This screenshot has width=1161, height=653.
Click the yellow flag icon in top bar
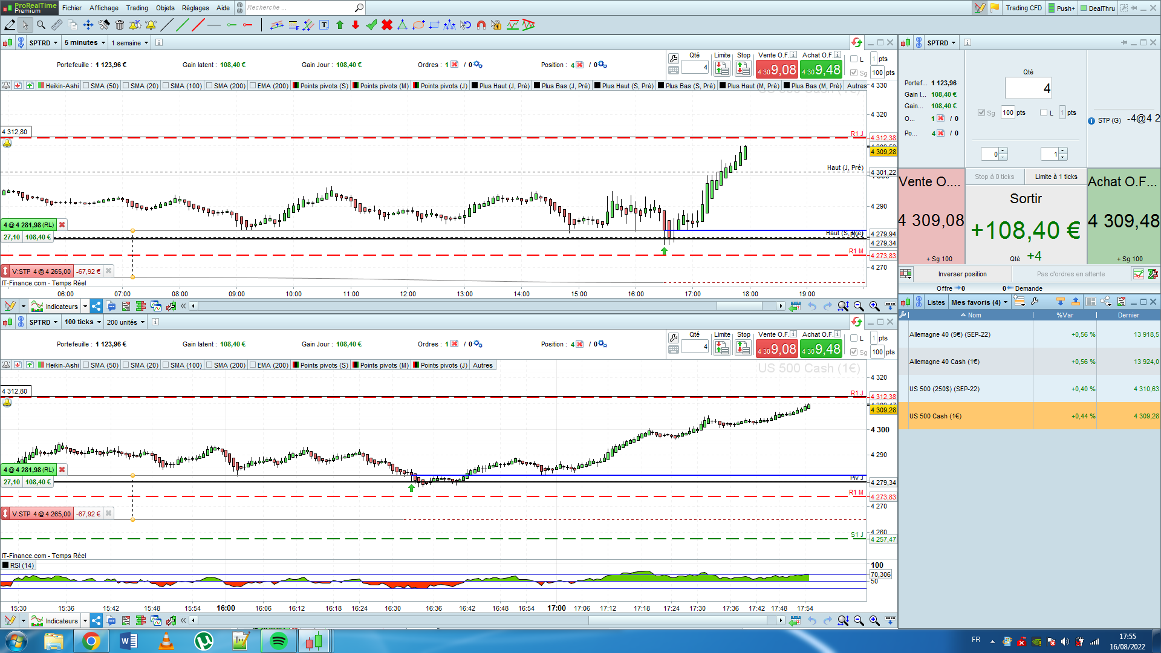[x=995, y=8]
